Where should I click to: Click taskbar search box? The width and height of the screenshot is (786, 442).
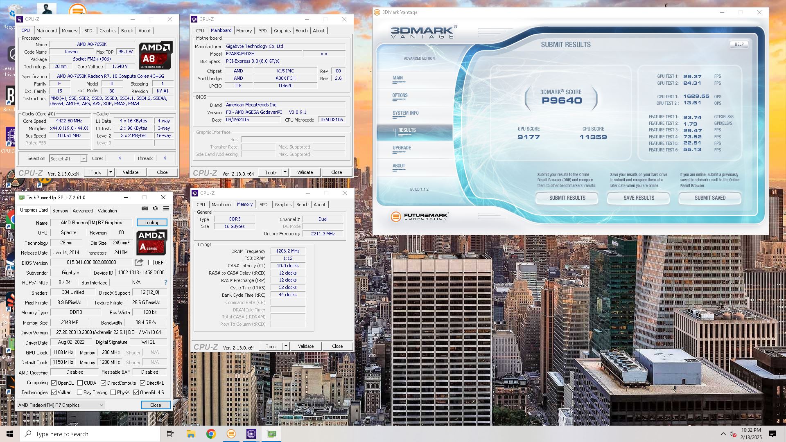(90, 434)
